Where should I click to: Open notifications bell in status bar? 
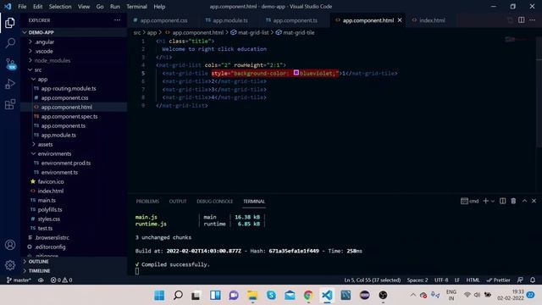tap(533, 280)
